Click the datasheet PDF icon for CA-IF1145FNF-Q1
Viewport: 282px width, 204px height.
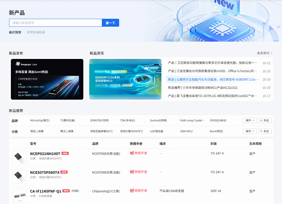(x=132, y=191)
